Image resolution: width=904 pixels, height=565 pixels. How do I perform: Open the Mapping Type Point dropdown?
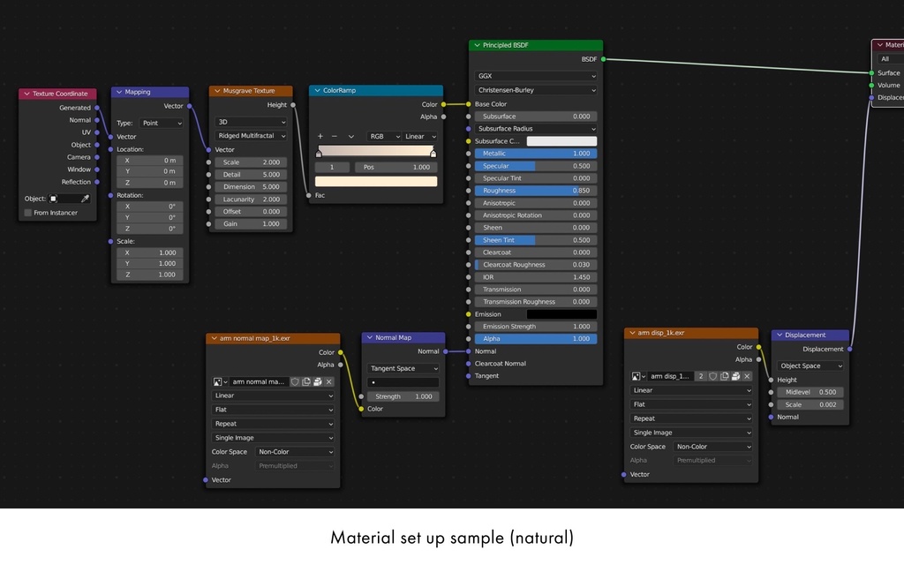(162, 123)
